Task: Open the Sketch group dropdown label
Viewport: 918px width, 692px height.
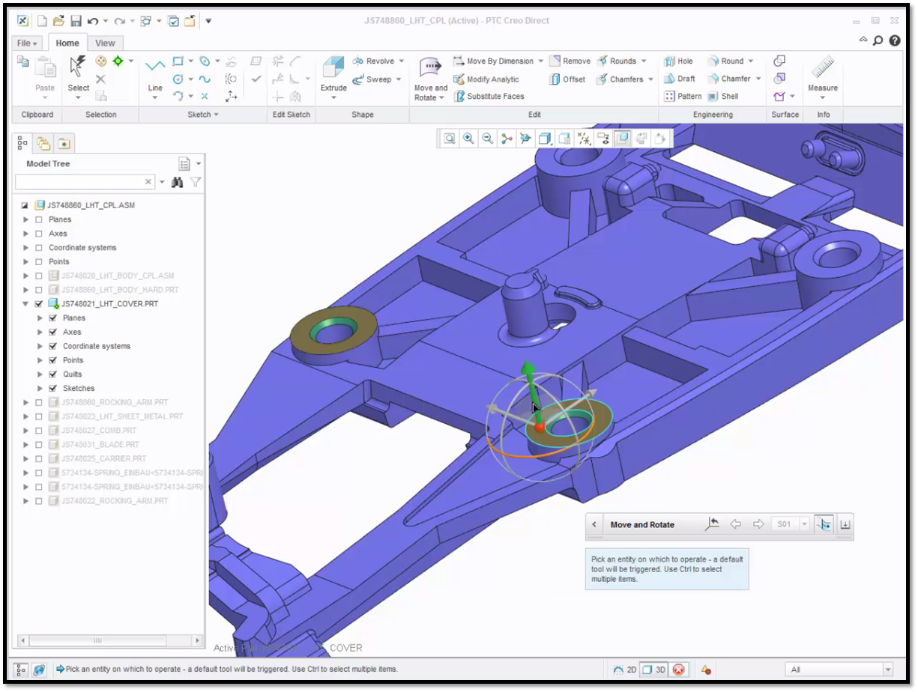Action: pyautogui.click(x=203, y=115)
